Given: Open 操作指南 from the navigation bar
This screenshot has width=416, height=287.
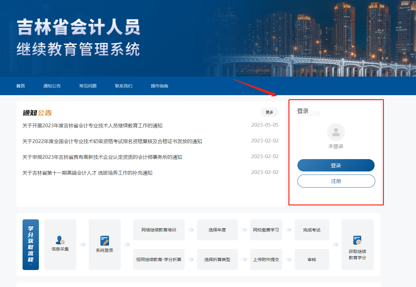Looking at the screenshot, I should click(x=159, y=86).
